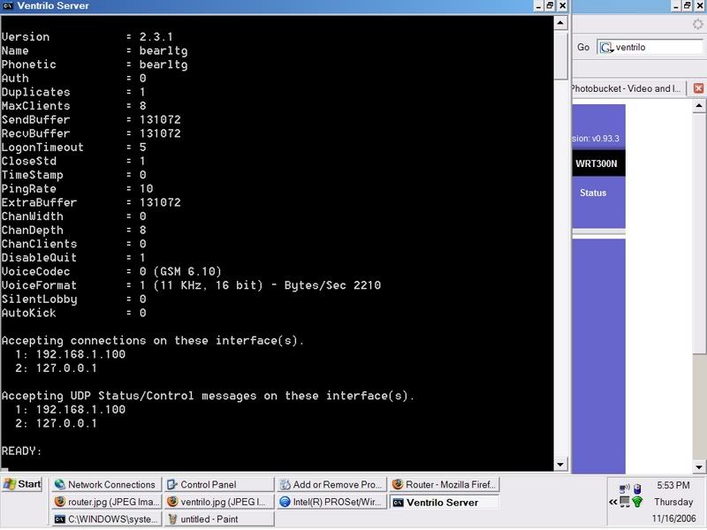Open ventrilo.jpg taskbar item
707x530 pixels.
tap(218, 502)
